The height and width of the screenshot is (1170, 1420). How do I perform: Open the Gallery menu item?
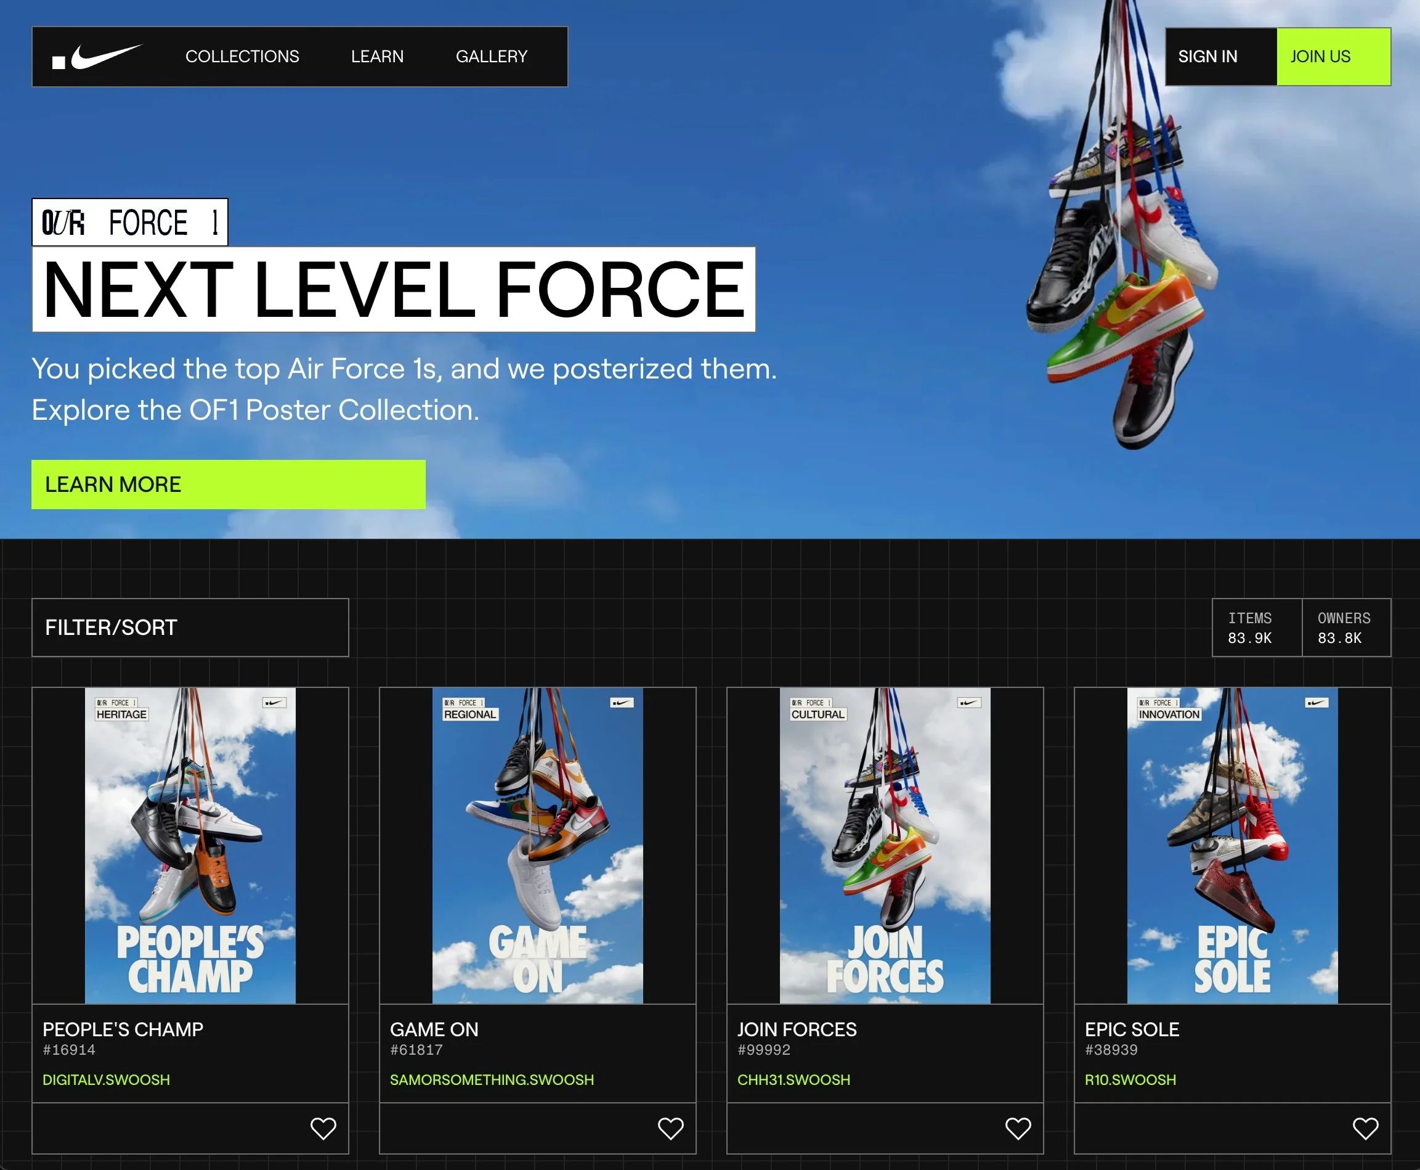pyautogui.click(x=492, y=57)
